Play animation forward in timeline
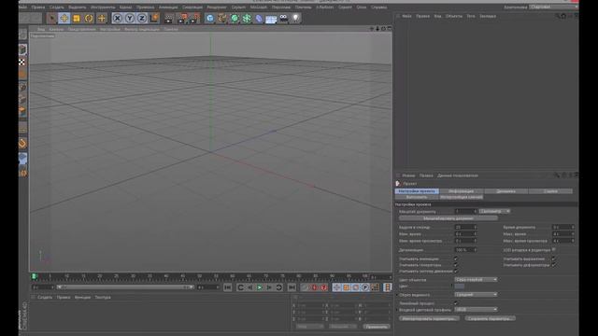Image resolution: width=598 pixels, height=336 pixels. [x=260, y=287]
